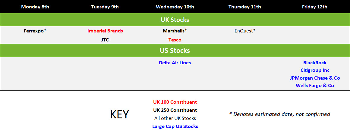Click the UK 100 Constituent key label

(x=175, y=102)
